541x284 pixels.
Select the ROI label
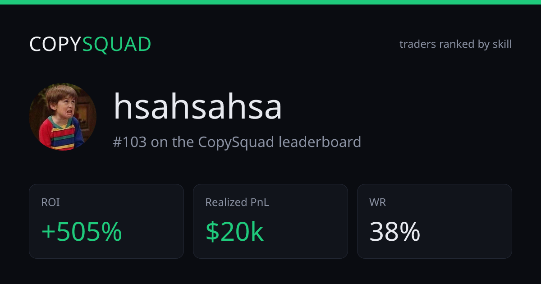[50, 202]
